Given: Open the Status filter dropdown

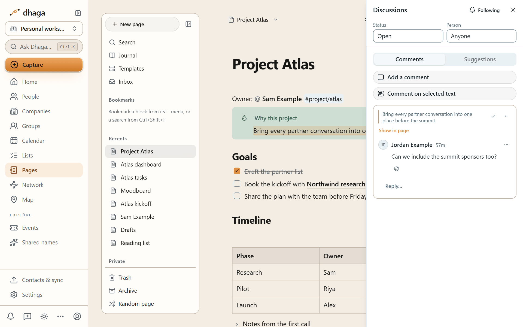Looking at the screenshot, I should (408, 36).
